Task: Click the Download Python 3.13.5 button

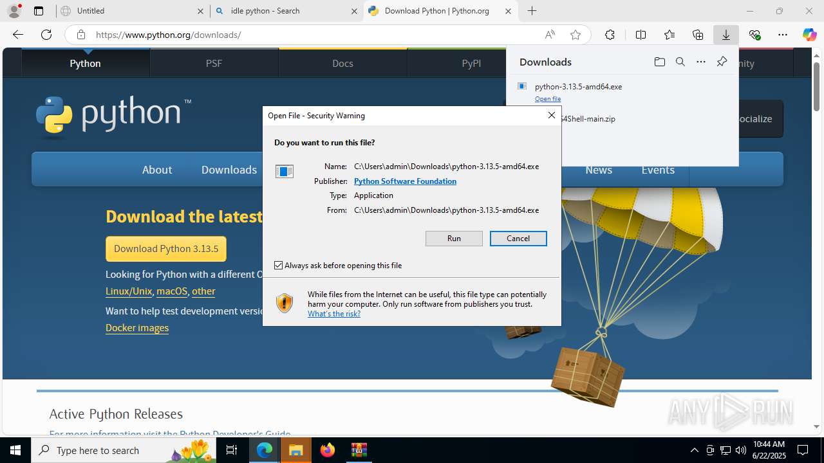Action: click(166, 249)
